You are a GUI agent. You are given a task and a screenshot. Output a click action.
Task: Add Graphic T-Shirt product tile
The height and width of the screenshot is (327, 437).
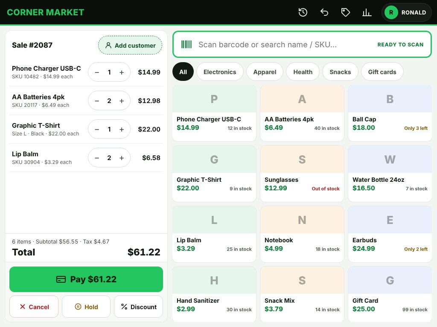(214, 174)
